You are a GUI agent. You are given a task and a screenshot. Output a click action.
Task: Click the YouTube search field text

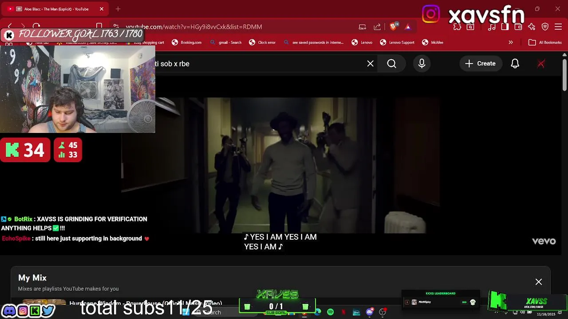[172, 63]
